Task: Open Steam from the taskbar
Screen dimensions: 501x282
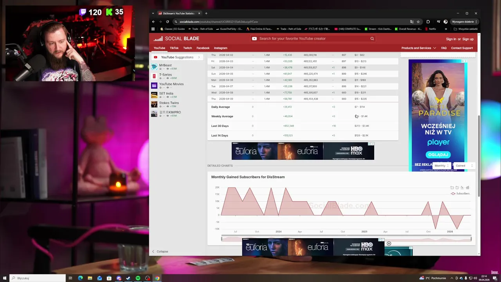Action: pos(128,278)
